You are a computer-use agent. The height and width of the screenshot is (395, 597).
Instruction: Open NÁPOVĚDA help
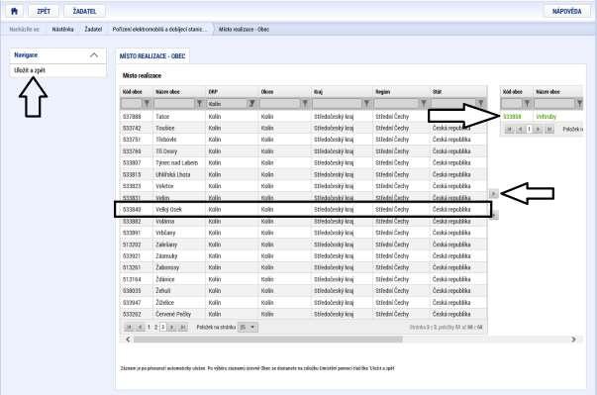566,11
